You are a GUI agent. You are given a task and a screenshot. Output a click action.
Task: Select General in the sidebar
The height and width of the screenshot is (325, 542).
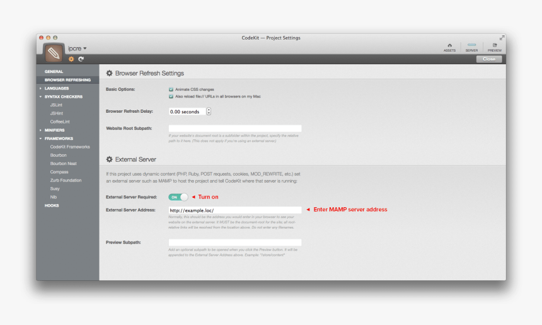click(54, 72)
